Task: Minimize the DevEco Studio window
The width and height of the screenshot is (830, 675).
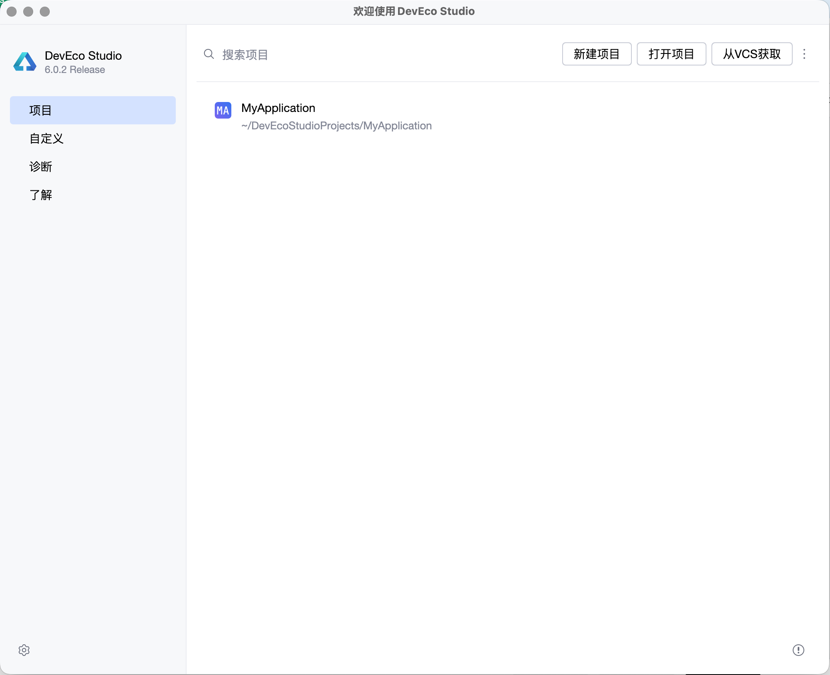Action: (28, 12)
